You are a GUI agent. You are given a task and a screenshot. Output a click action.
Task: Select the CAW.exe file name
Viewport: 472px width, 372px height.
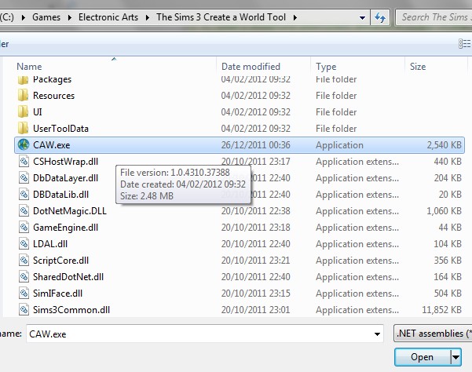click(52, 145)
